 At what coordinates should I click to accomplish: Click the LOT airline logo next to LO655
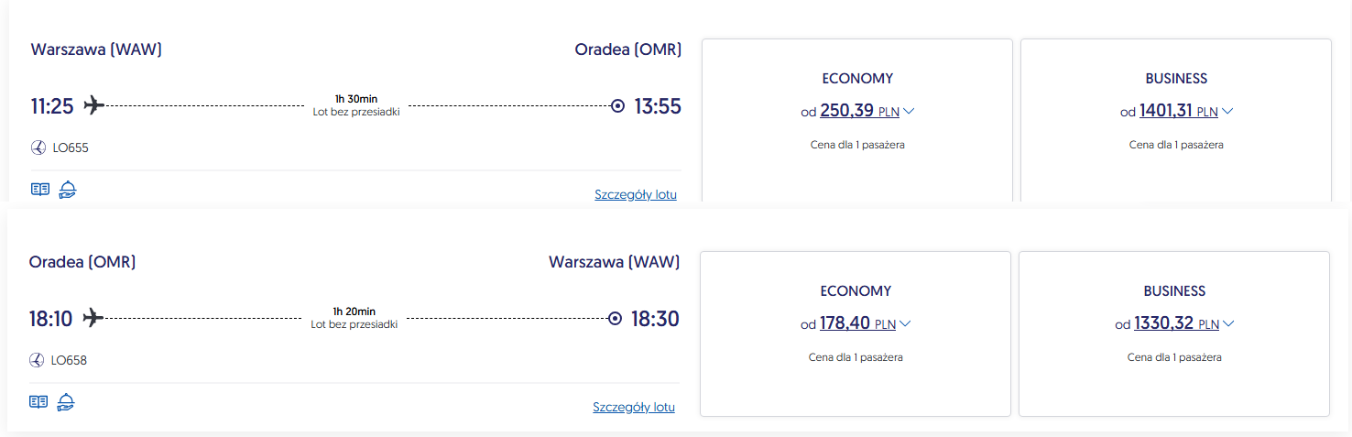pos(38,147)
